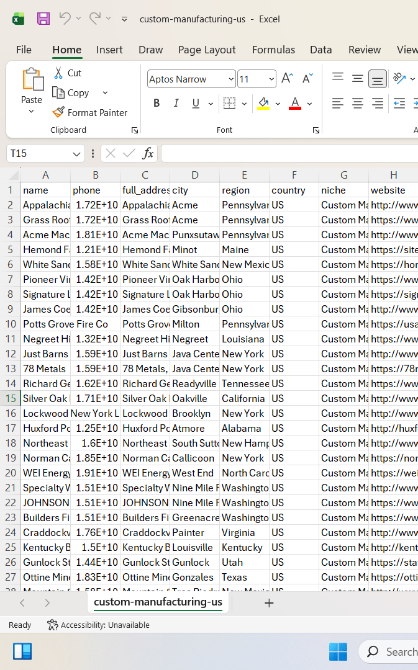Redo the last action
This screenshot has width=418, height=670.
(x=94, y=19)
